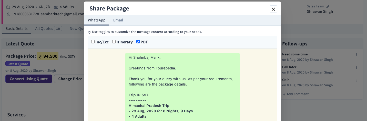Click the contact person icon beside phone number

8,14
